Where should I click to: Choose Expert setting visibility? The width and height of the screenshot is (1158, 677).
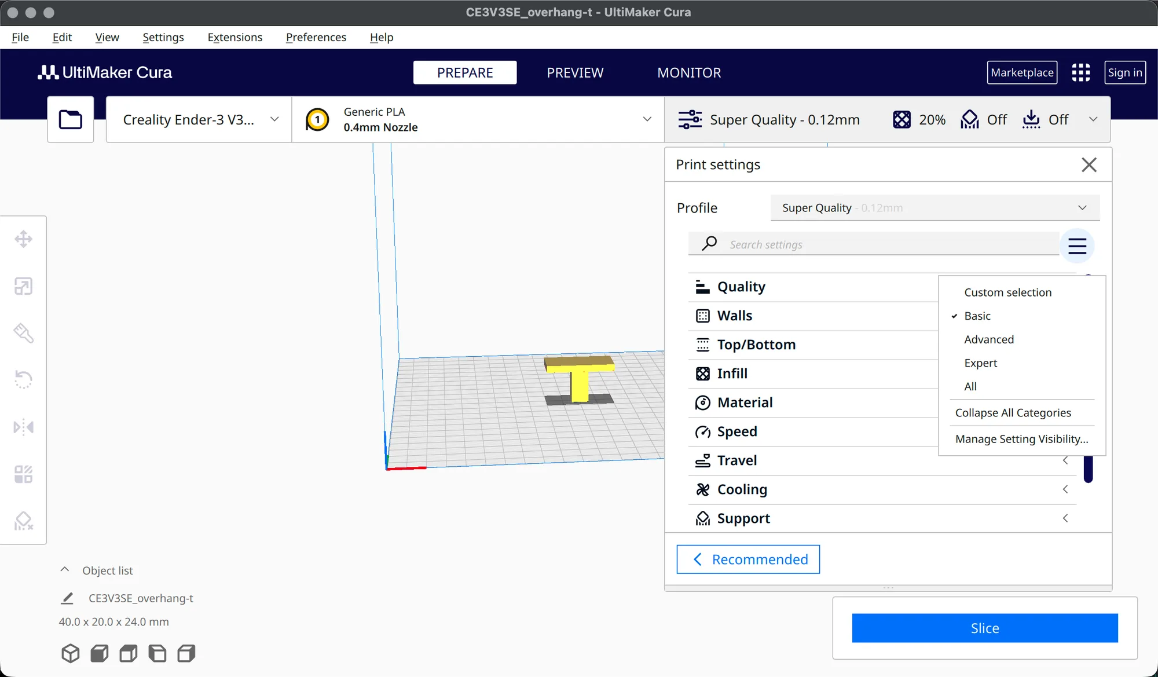click(1023, 363)
